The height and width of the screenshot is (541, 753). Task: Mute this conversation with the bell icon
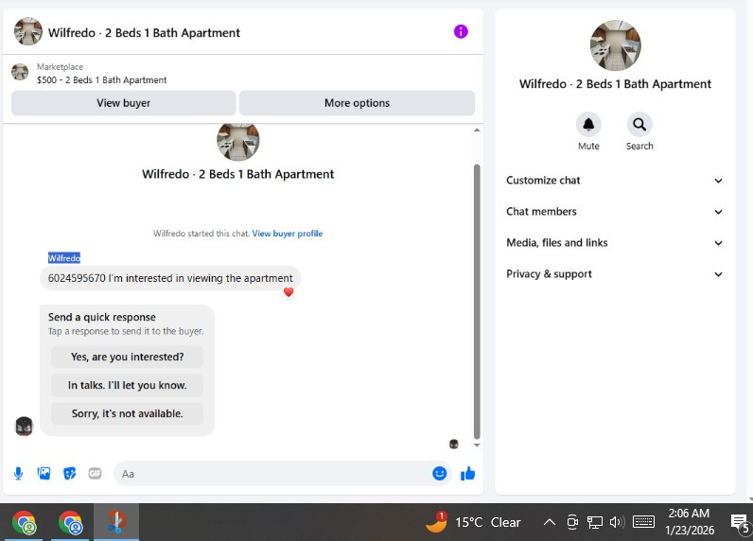click(x=588, y=124)
